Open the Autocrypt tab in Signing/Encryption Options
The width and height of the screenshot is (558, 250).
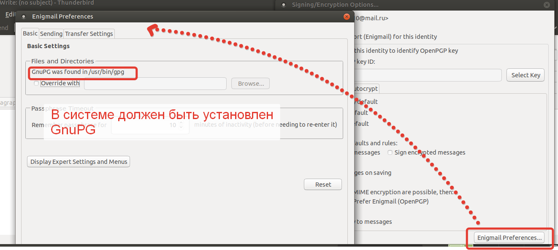pyautogui.click(x=366, y=89)
